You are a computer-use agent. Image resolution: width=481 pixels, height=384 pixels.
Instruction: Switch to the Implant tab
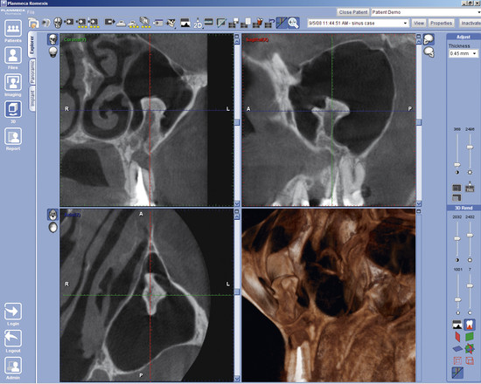point(32,99)
